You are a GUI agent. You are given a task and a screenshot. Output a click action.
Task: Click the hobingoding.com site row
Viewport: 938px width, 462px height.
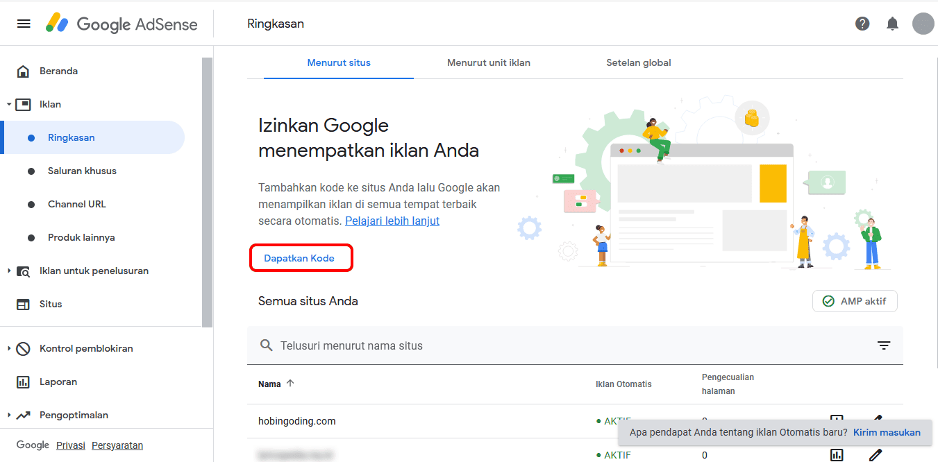[575, 421]
